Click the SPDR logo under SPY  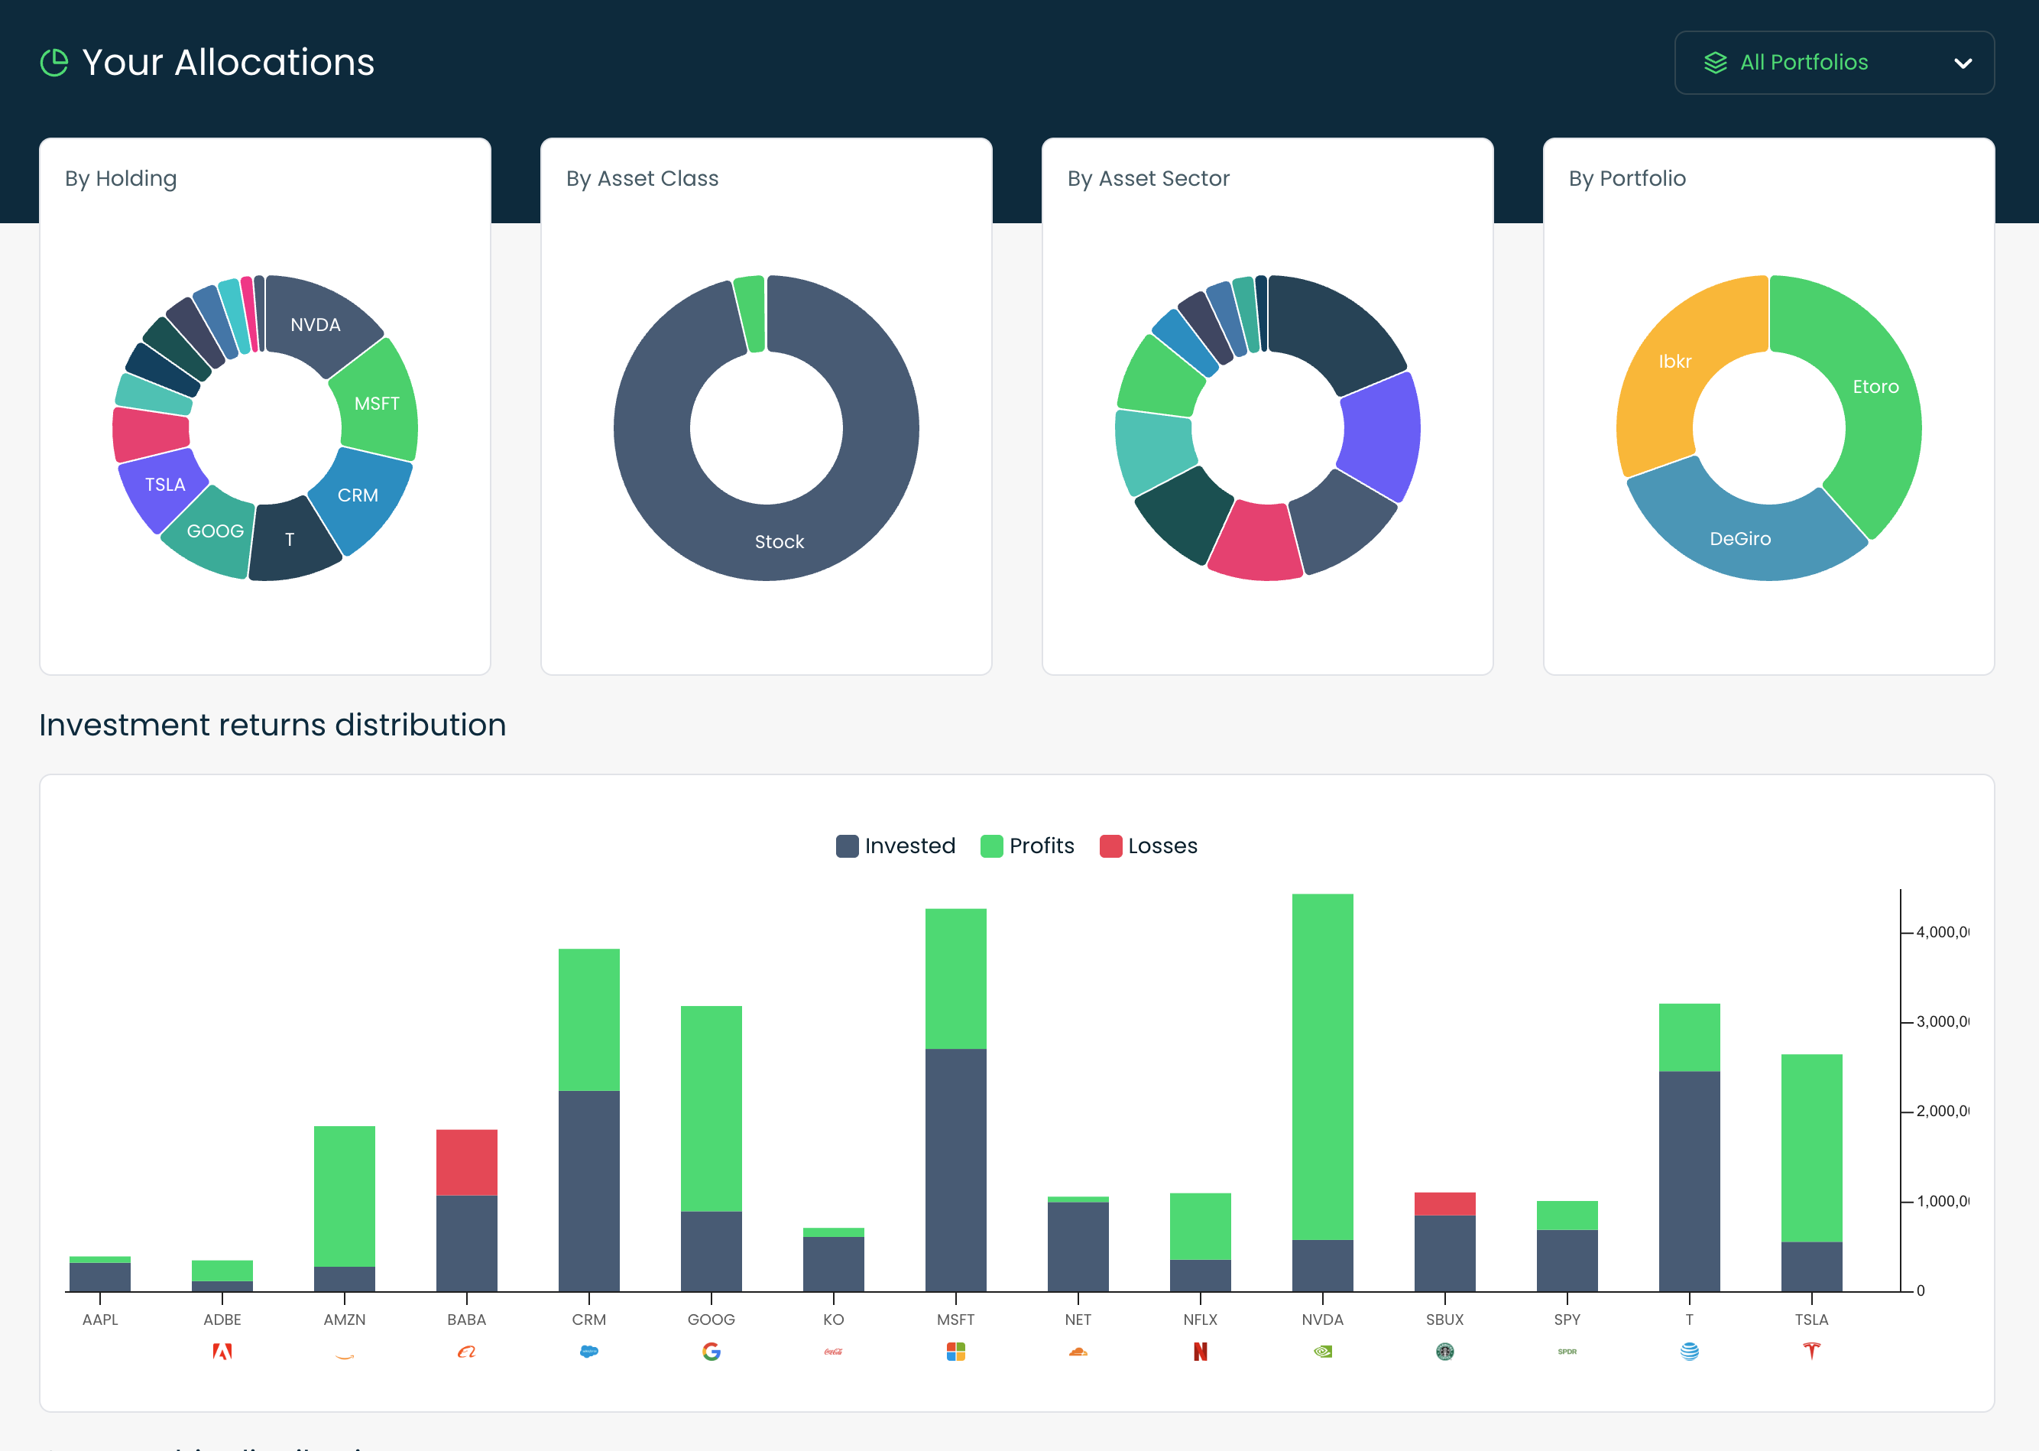[x=1567, y=1352]
